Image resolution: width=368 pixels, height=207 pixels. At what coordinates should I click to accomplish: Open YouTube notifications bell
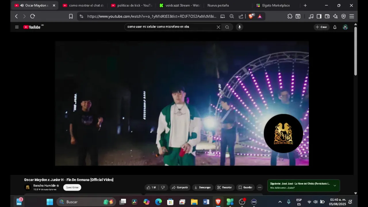[335, 27]
